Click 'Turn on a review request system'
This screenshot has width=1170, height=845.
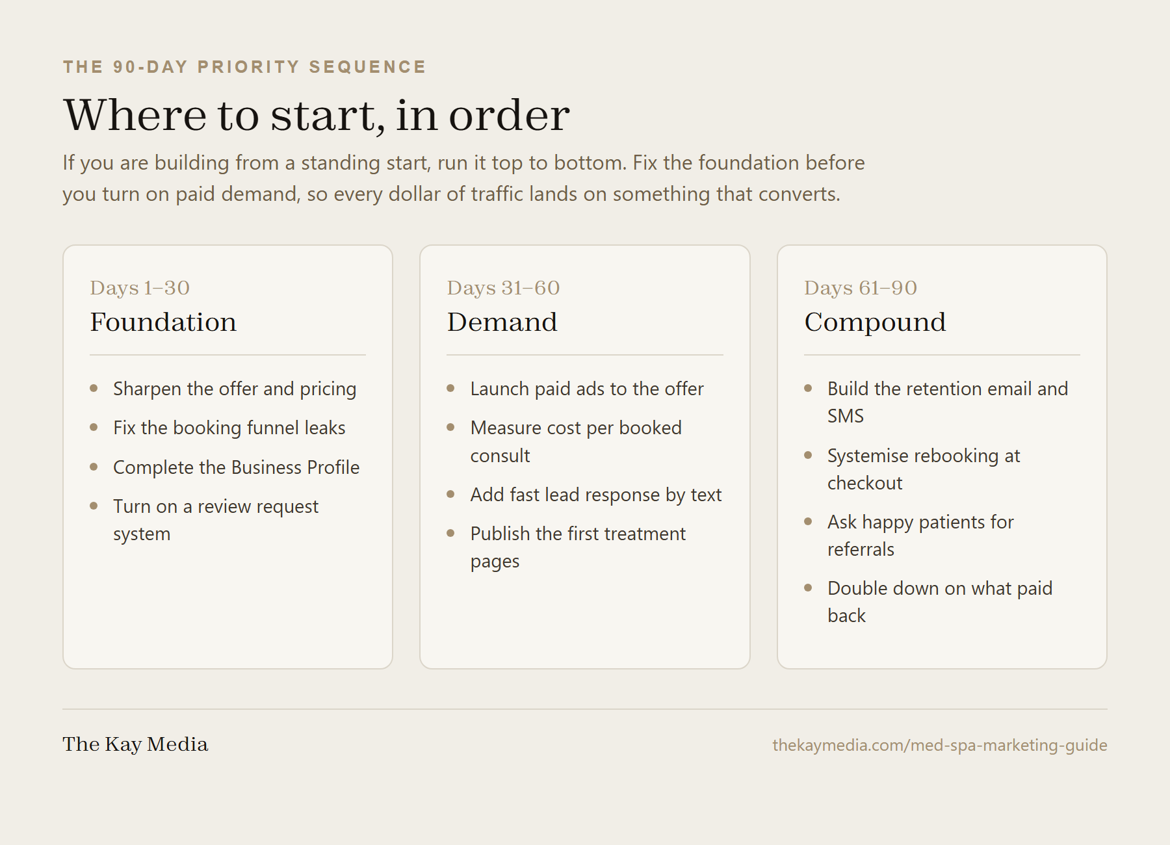point(216,520)
